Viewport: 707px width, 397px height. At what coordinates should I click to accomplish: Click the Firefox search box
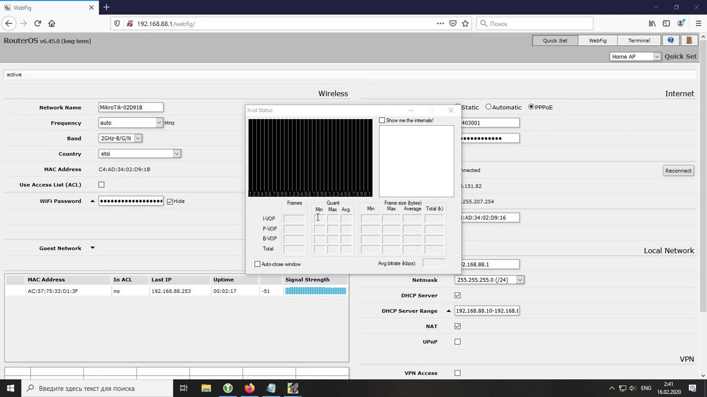[535, 24]
